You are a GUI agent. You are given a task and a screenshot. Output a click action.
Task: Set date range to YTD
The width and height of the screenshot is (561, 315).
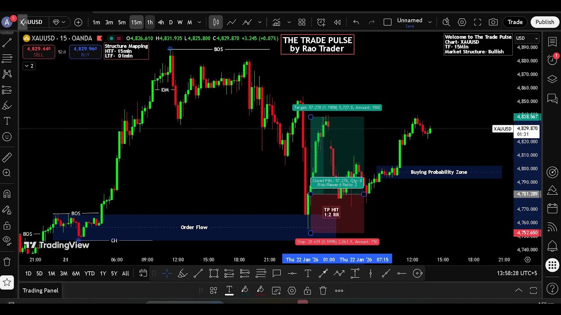click(x=89, y=273)
